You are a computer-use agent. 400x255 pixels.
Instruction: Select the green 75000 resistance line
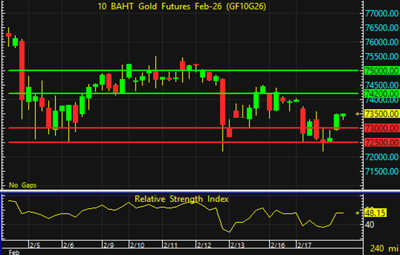point(177,70)
